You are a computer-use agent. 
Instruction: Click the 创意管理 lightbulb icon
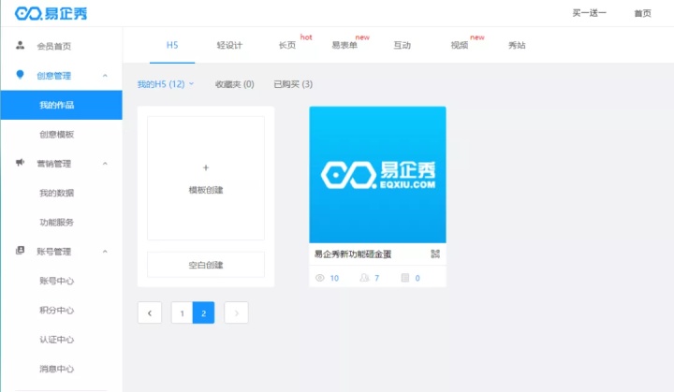tap(20, 75)
